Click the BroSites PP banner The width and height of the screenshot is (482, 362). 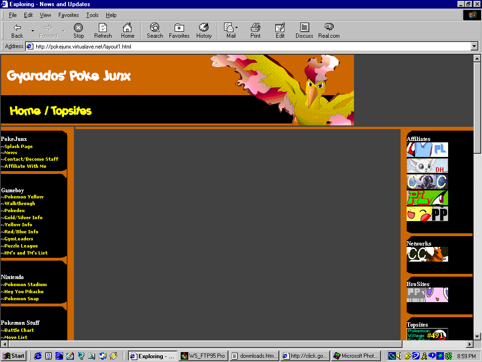tap(427, 295)
